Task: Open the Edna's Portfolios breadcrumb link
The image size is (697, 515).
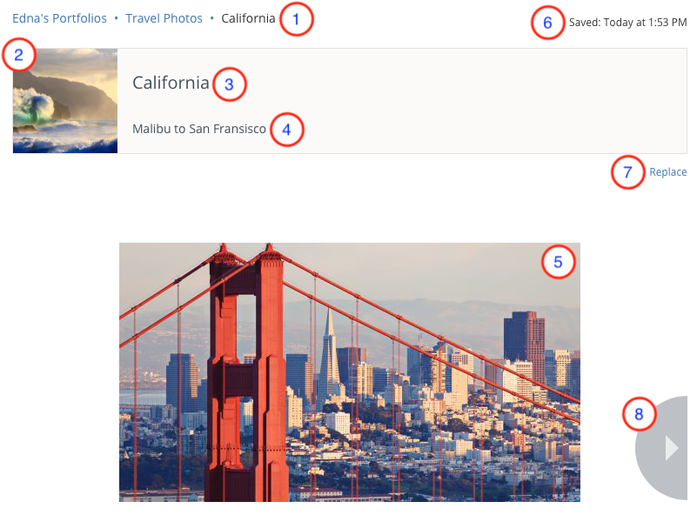Action: click(60, 18)
